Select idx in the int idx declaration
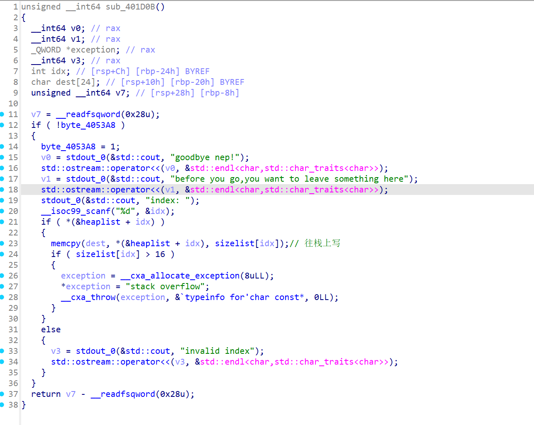The height and width of the screenshot is (425, 534). [58, 71]
